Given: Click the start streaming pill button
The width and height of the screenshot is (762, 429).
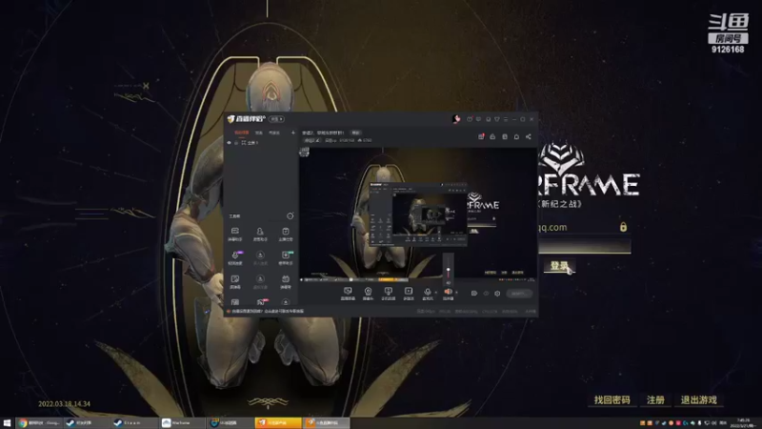Looking at the screenshot, I should pos(518,294).
